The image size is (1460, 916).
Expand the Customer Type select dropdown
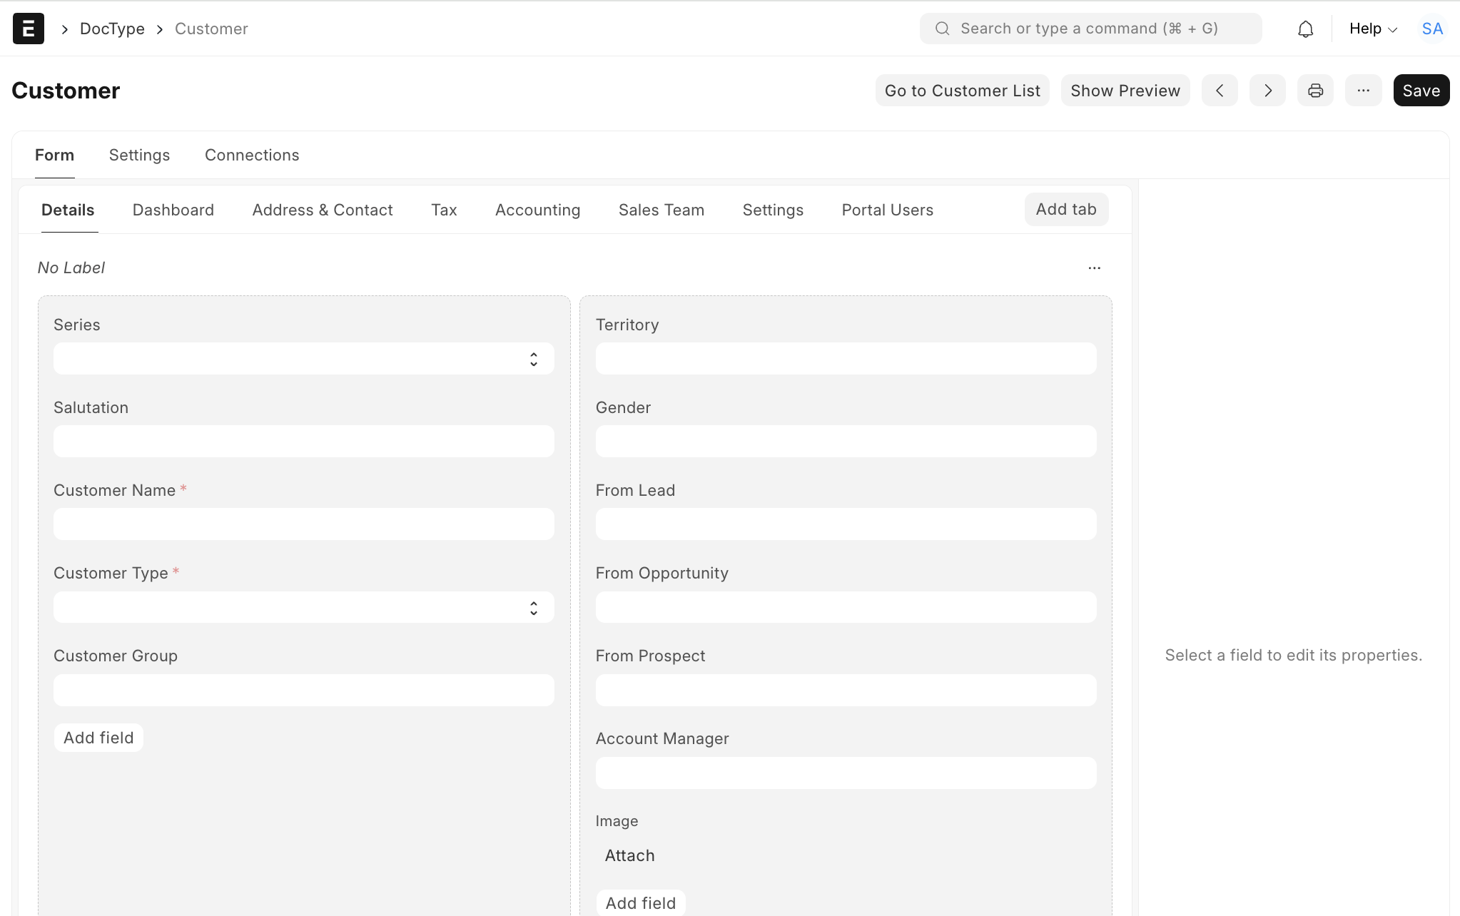[x=304, y=608]
